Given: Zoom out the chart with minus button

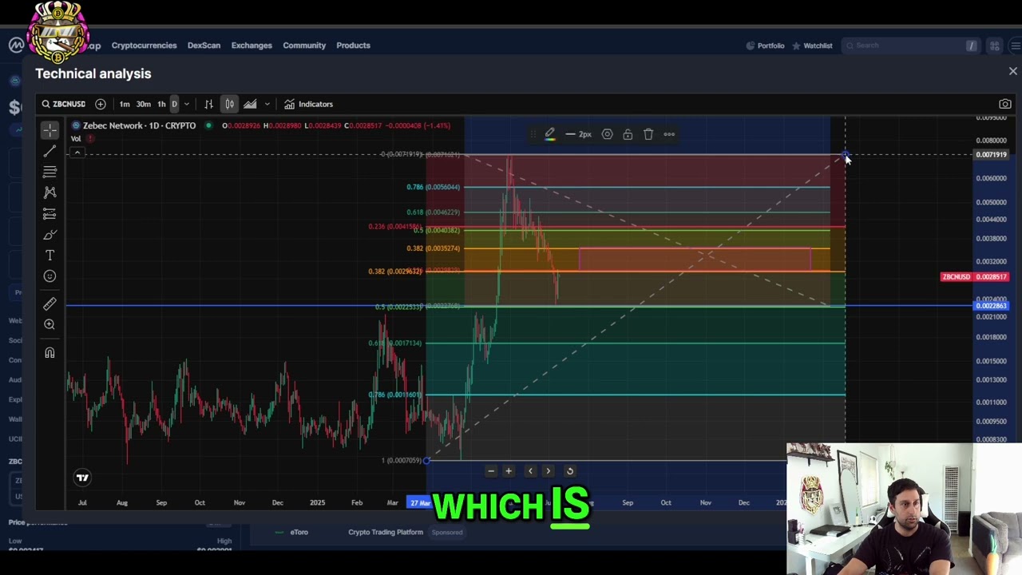Looking at the screenshot, I should 491,471.
